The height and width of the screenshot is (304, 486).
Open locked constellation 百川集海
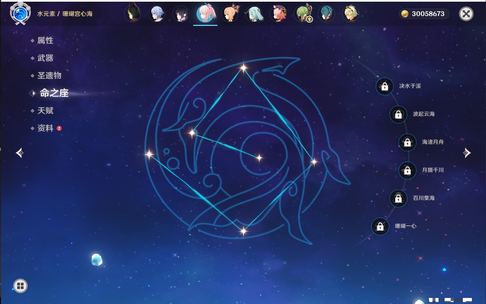[x=398, y=198]
